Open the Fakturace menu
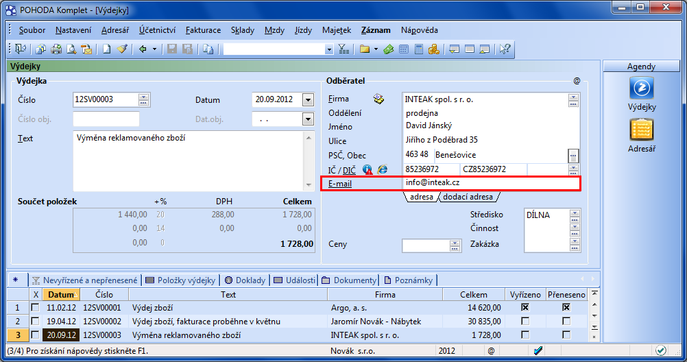Viewport: 687px width, 362px height. (204, 30)
